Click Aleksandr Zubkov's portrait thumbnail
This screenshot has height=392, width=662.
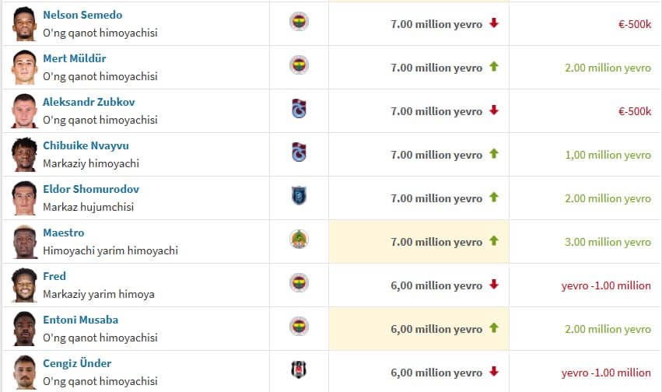pyautogui.click(x=24, y=110)
